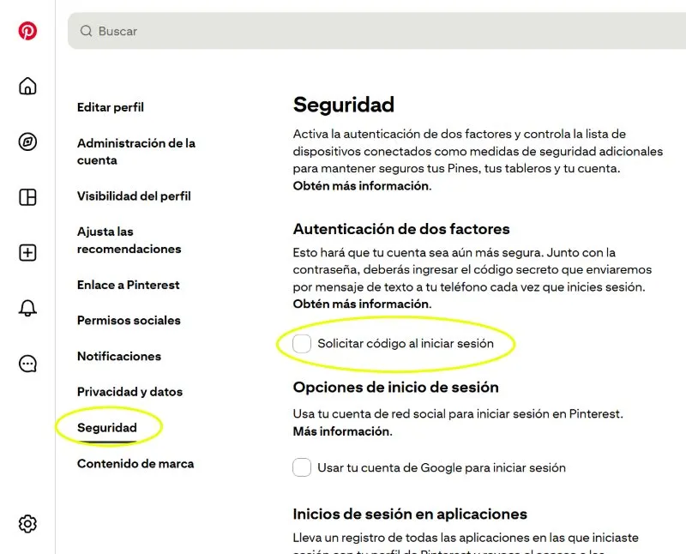Click 'Más información' link for login options

click(x=341, y=431)
